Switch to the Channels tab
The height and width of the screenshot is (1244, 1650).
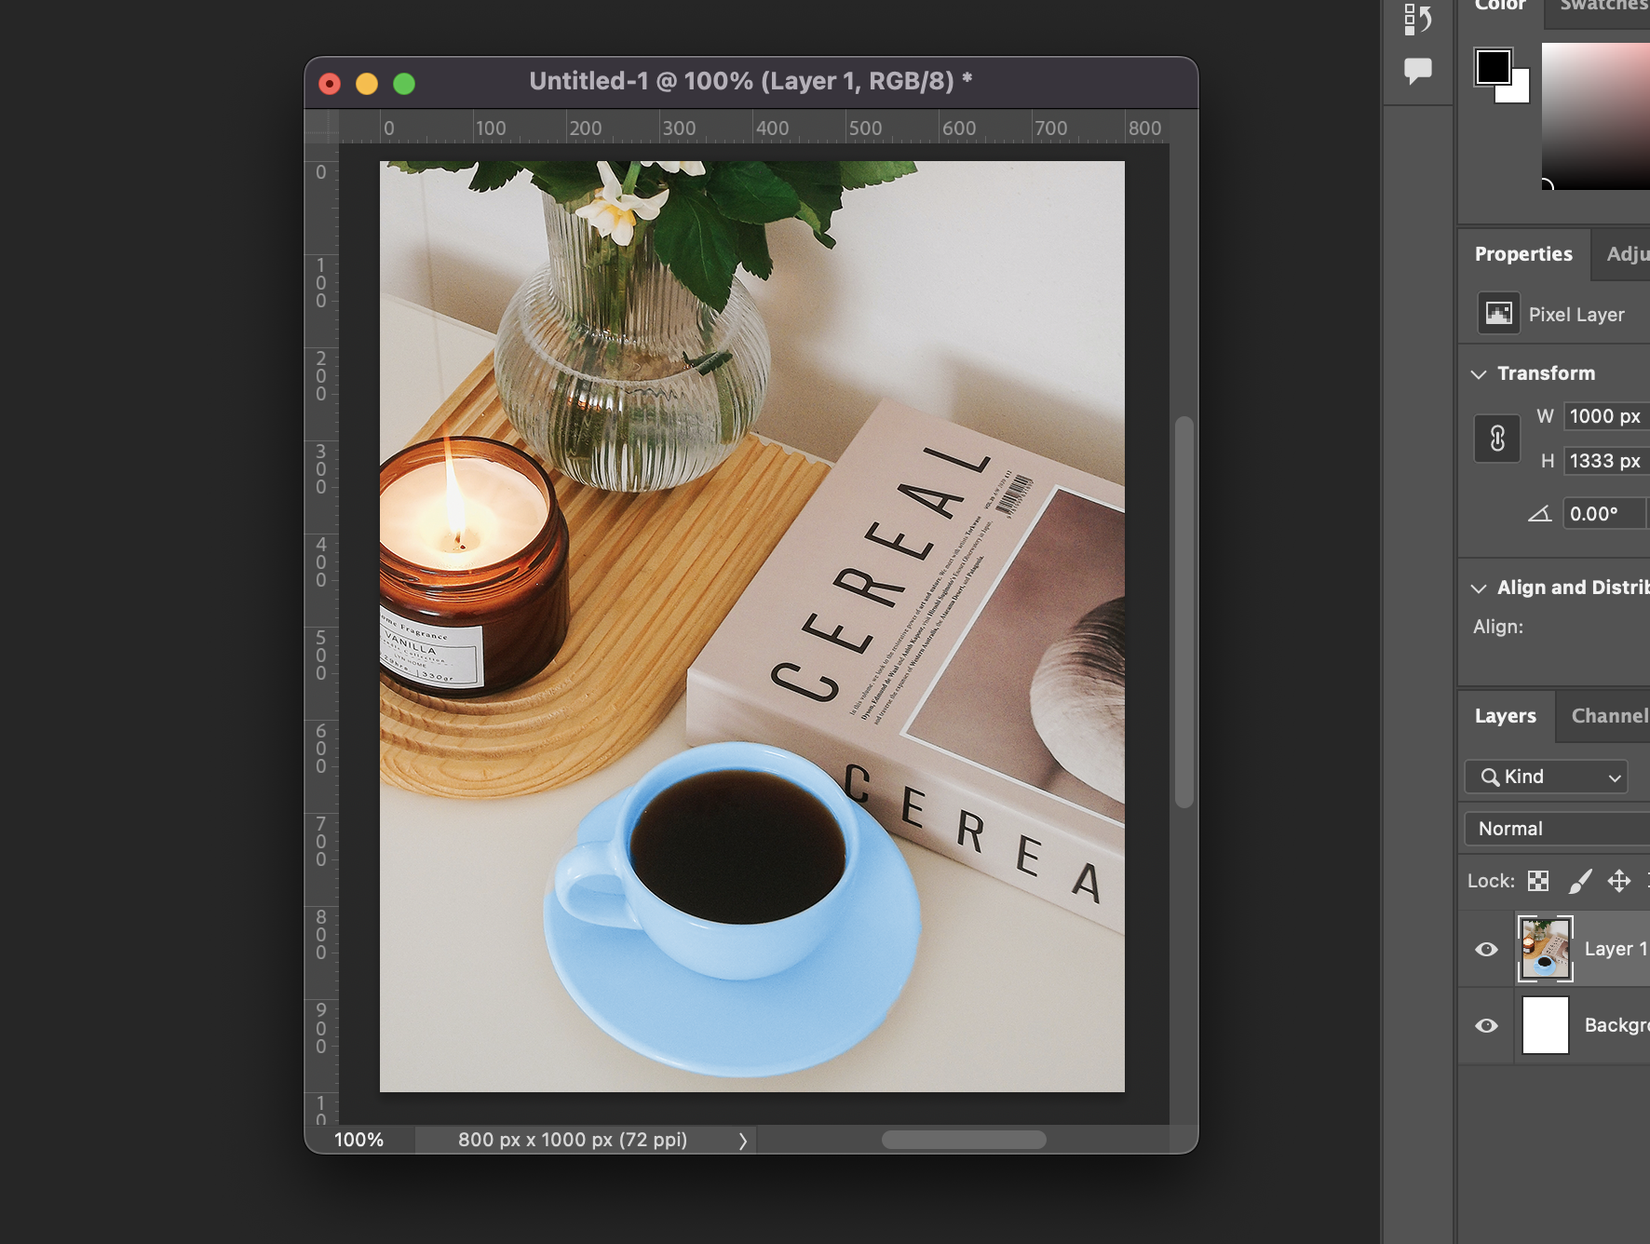coord(1610,716)
